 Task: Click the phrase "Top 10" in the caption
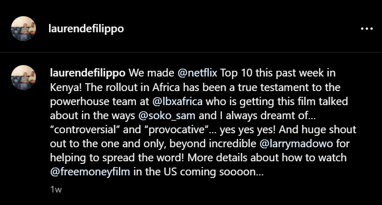pos(236,73)
